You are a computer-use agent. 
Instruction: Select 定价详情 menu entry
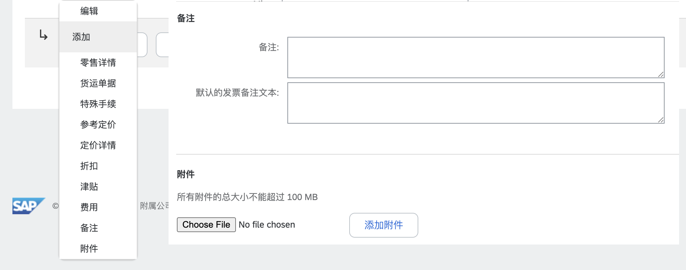coord(98,145)
